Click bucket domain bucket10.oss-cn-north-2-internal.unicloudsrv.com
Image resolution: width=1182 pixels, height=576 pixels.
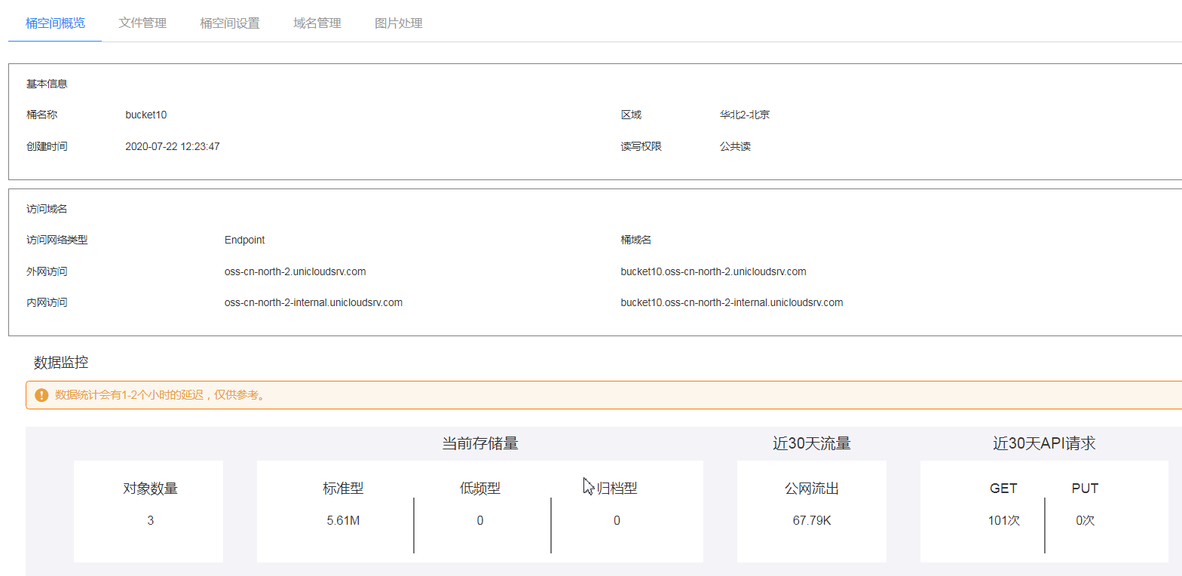(732, 302)
